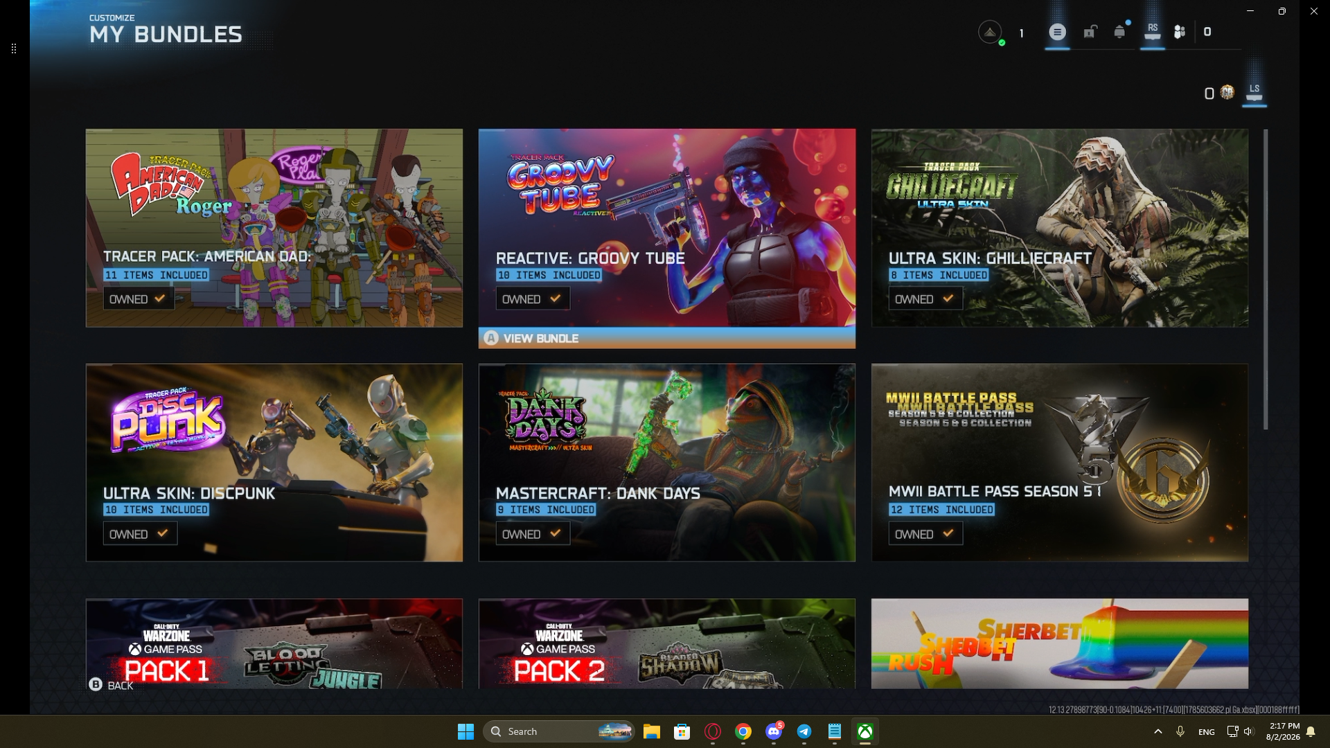Click the unlocked padlock icon
Viewport: 1330px width, 748px height.
[x=1090, y=32]
